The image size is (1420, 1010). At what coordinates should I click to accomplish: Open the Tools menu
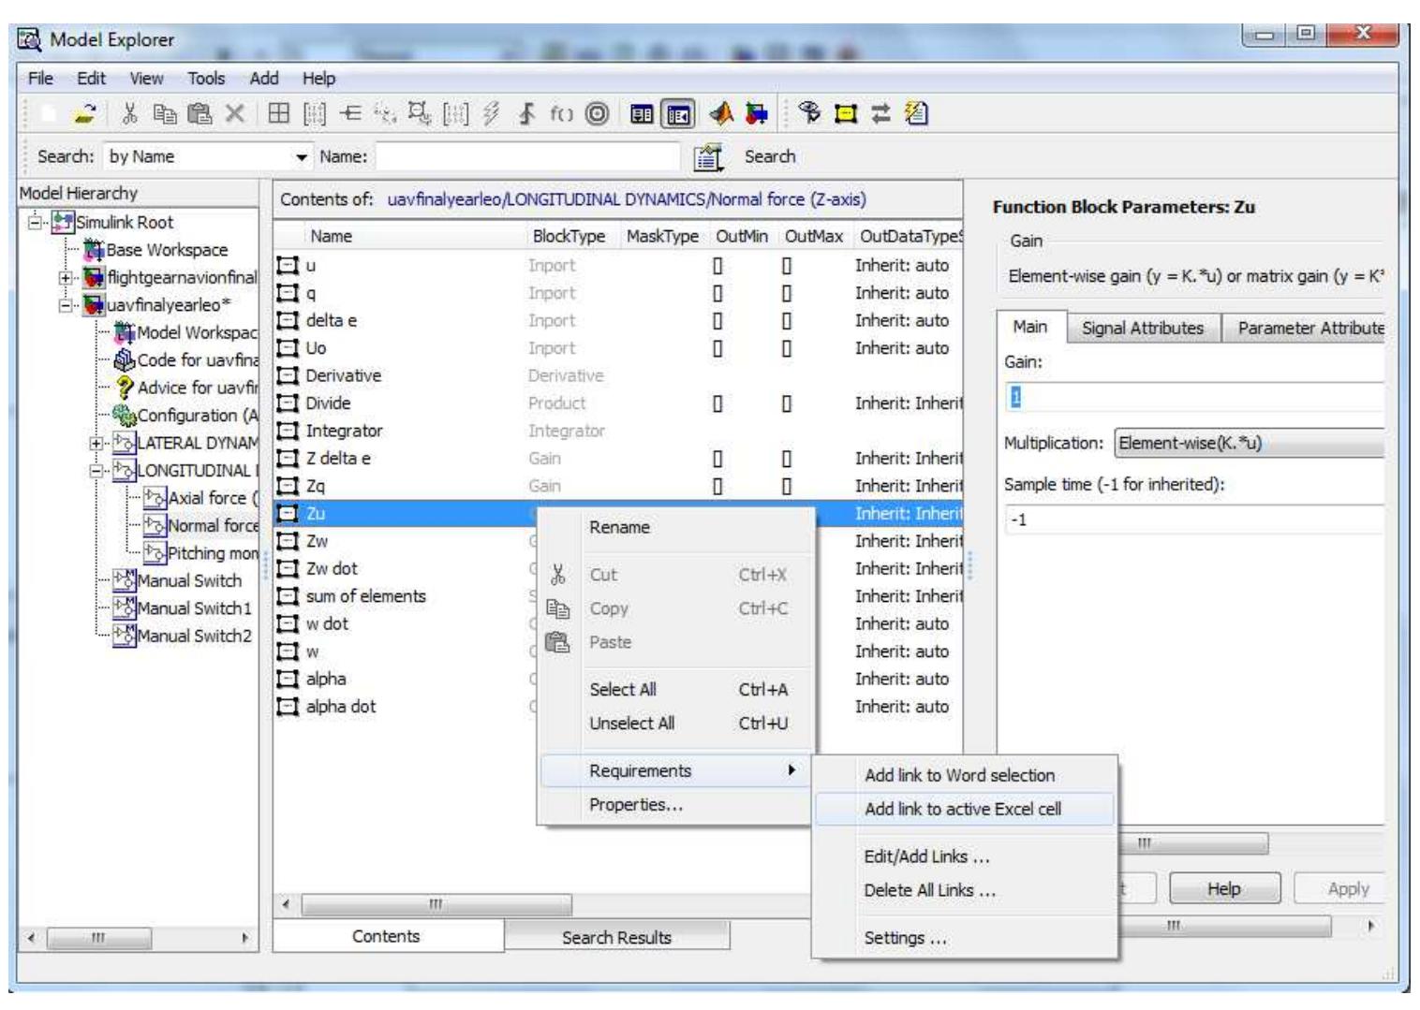(x=206, y=79)
